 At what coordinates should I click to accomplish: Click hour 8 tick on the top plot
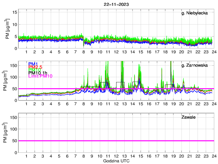point(83,52)
